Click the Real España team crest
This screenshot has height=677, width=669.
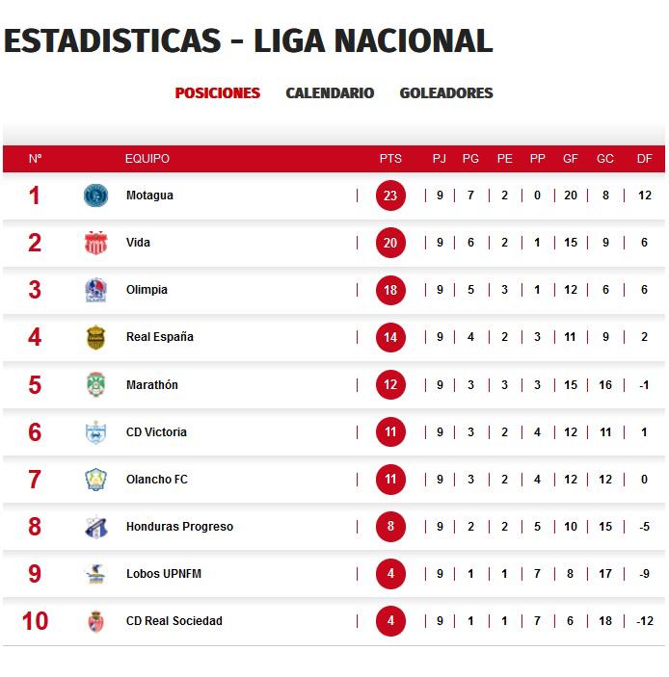coord(95,337)
